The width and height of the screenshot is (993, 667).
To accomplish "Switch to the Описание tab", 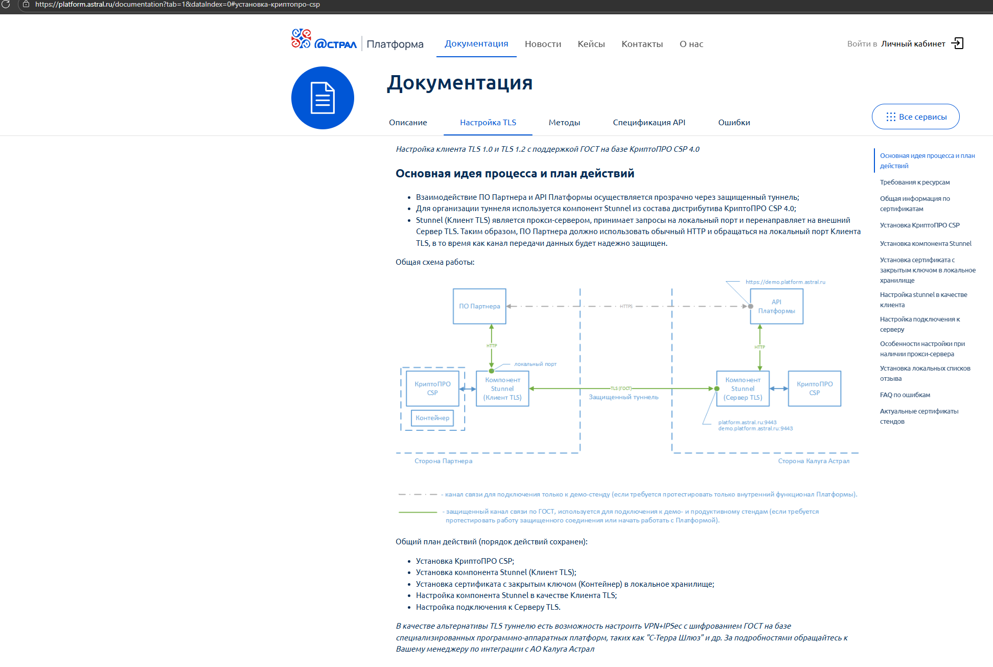I will [408, 123].
